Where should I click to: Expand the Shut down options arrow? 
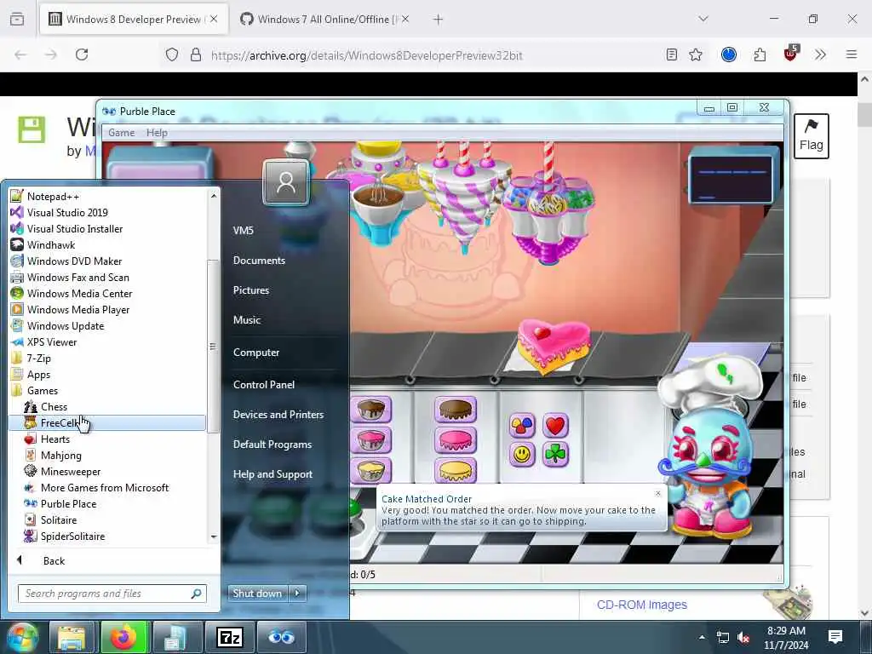pyautogui.click(x=297, y=593)
